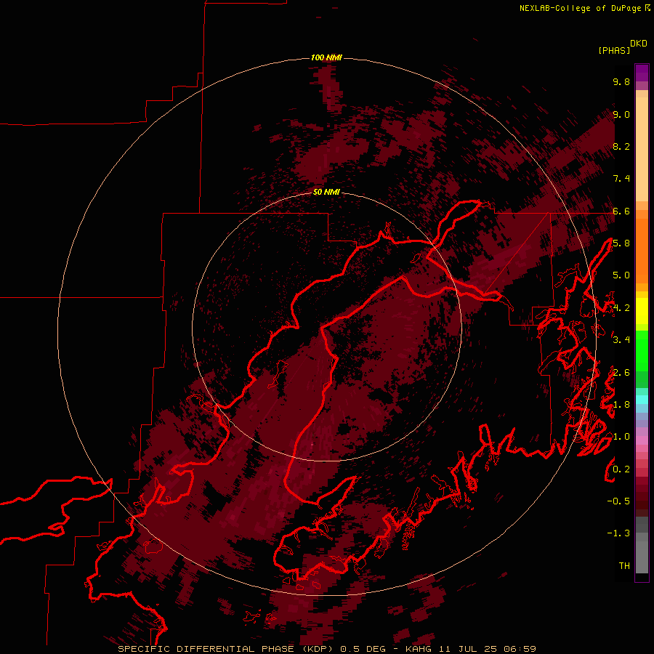Click the 5.8 value on color scale
The height and width of the screenshot is (654, 654).
[x=621, y=243]
